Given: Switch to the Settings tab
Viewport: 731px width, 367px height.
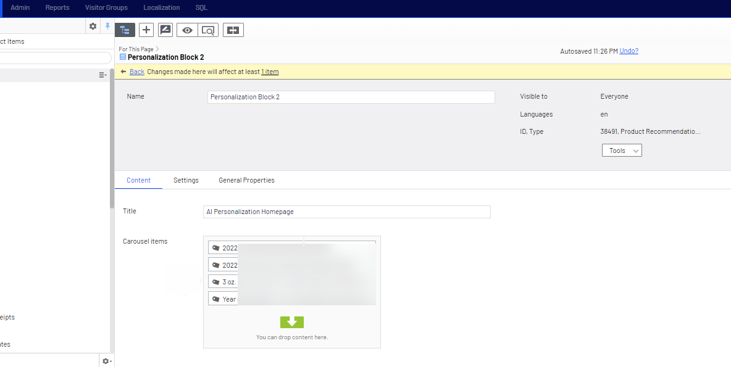Looking at the screenshot, I should (x=186, y=180).
